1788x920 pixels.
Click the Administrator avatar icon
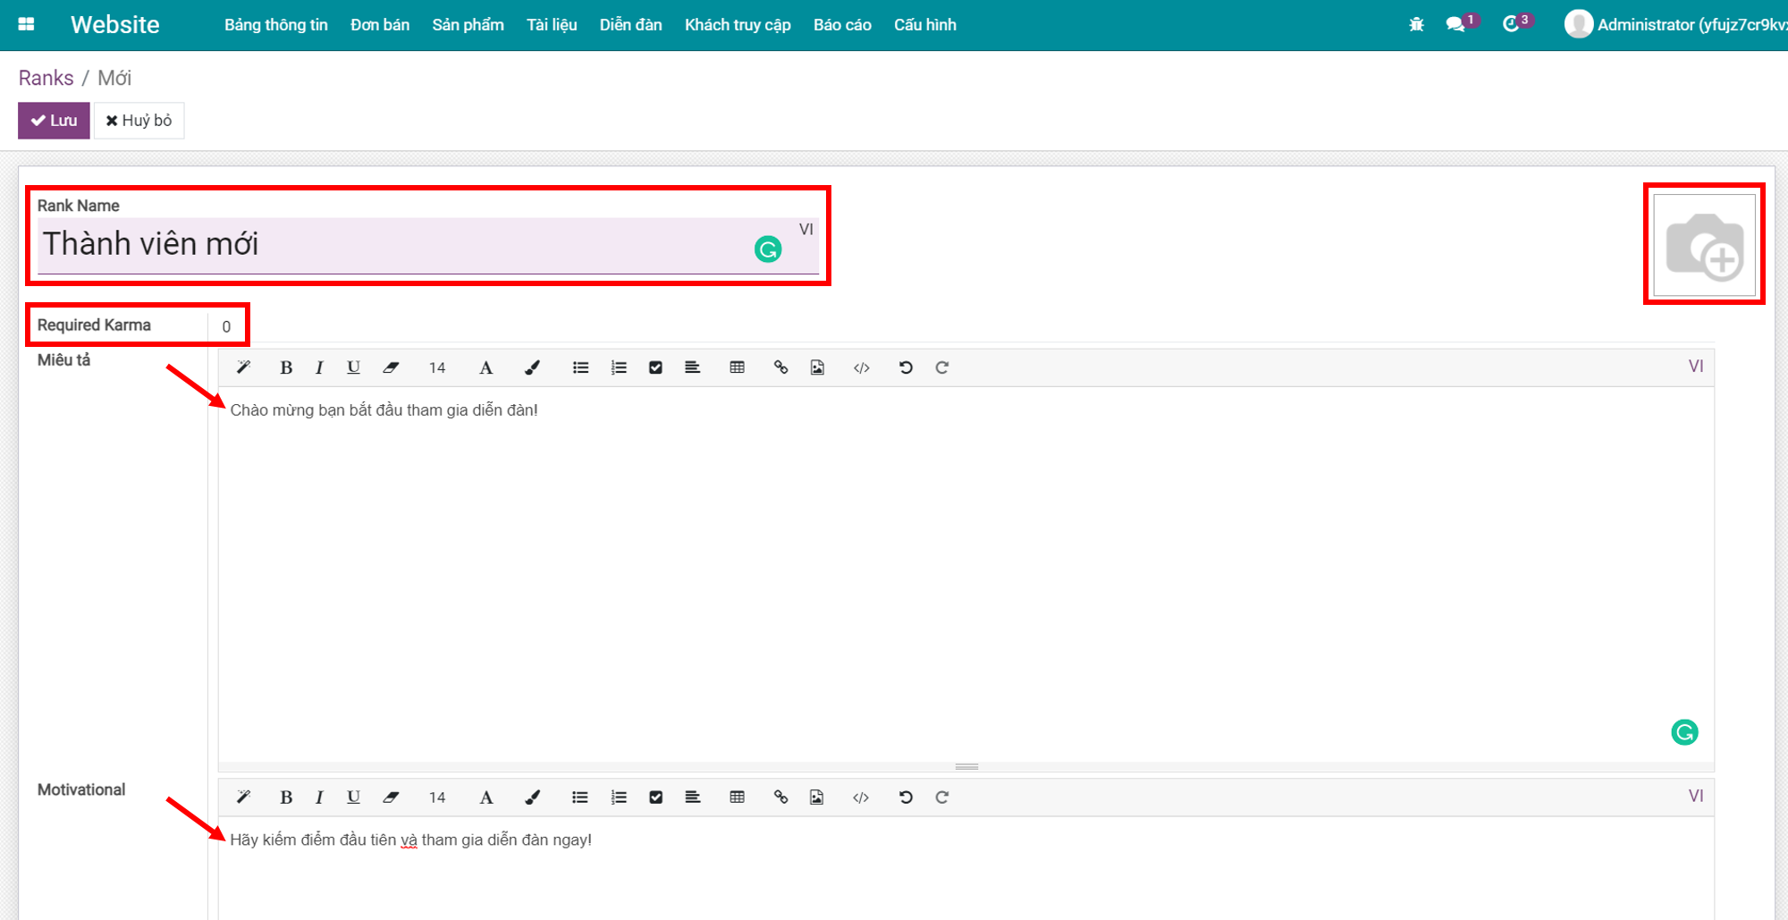(1579, 24)
